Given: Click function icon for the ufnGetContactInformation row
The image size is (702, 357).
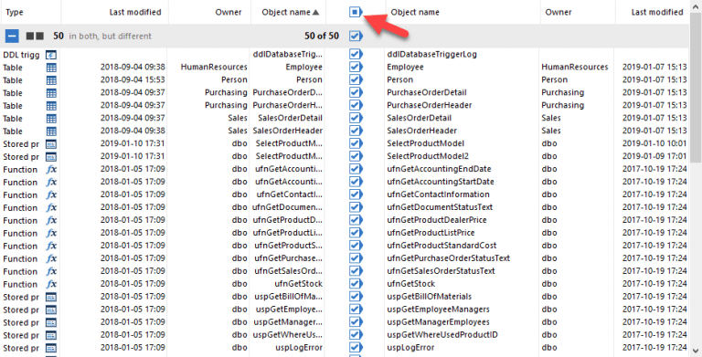Looking at the screenshot, I should (x=51, y=195).
